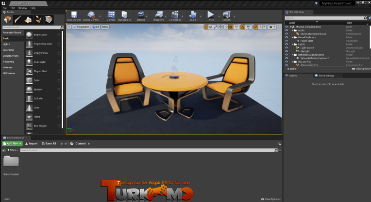Open the Marketplace toolbar icon
The width and height of the screenshot is (371, 202).
click(124, 15)
